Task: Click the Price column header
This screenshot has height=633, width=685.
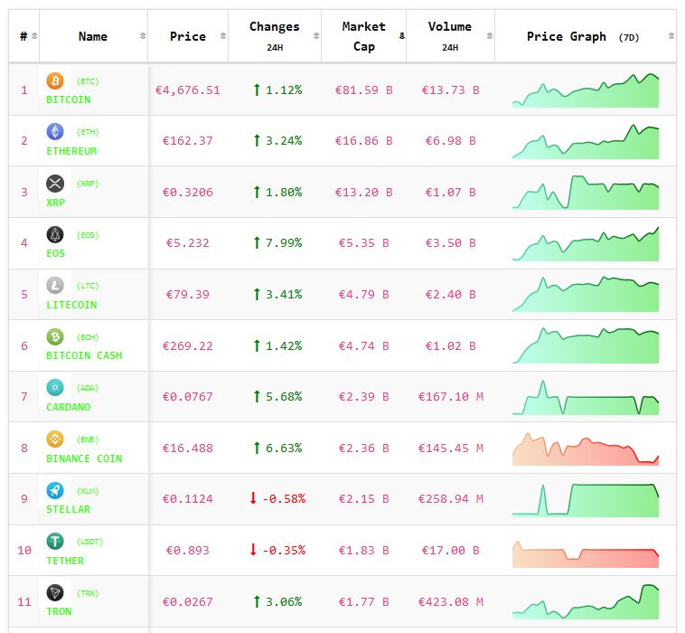Action: tap(187, 36)
